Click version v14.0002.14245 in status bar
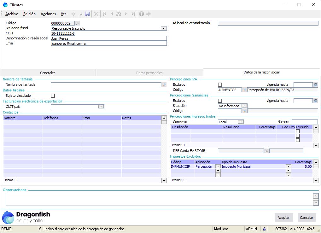 (302, 229)
